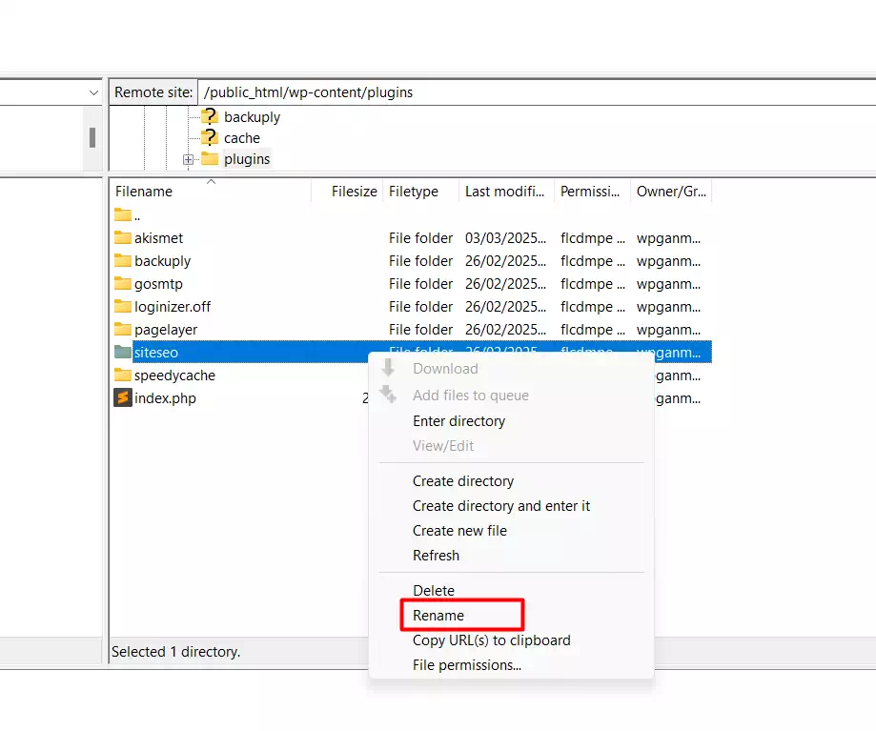The image size is (876, 731).
Task: Select the akismet file name
Action: tap(158, 238)
